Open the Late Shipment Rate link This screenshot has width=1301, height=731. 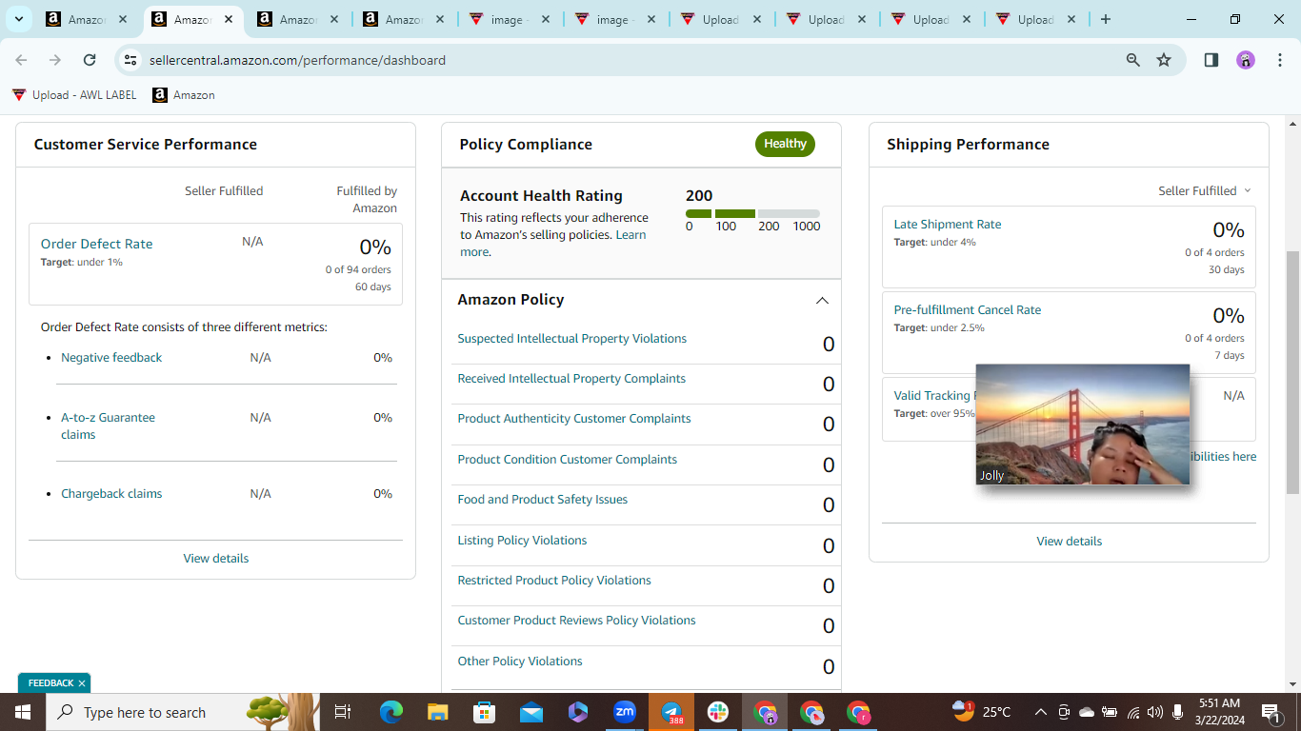(x=947, y=225)
